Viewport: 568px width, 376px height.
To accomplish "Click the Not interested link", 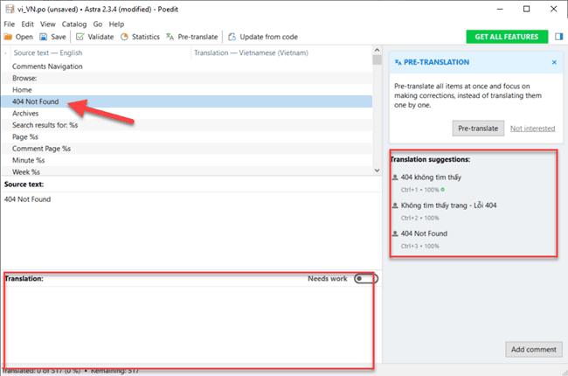I will click(532, 129).
